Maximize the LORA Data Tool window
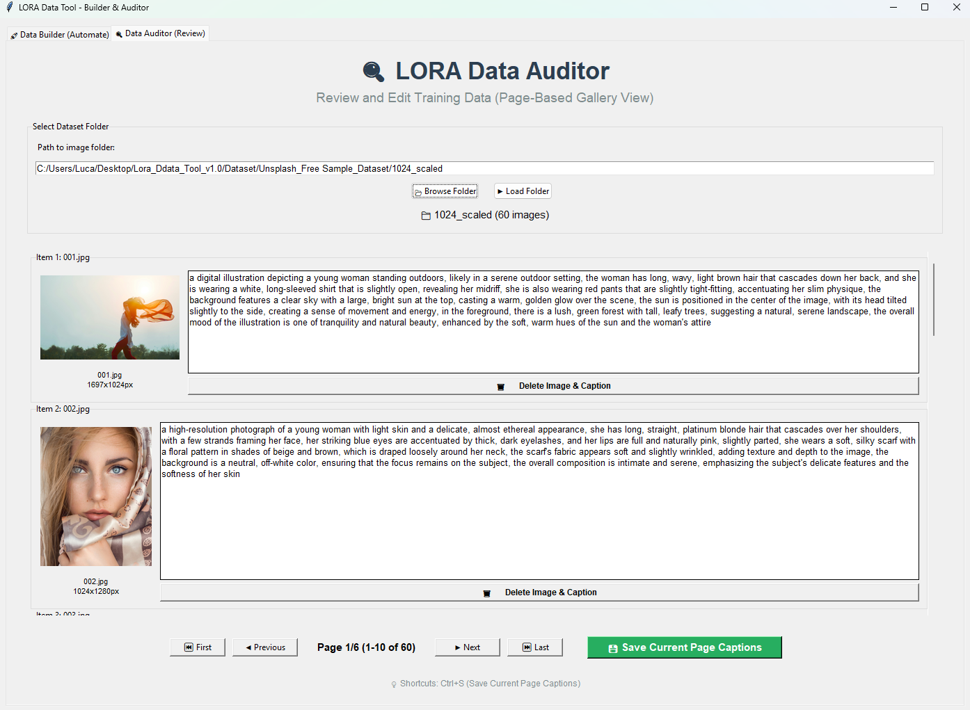 click(x=925, y=8)
